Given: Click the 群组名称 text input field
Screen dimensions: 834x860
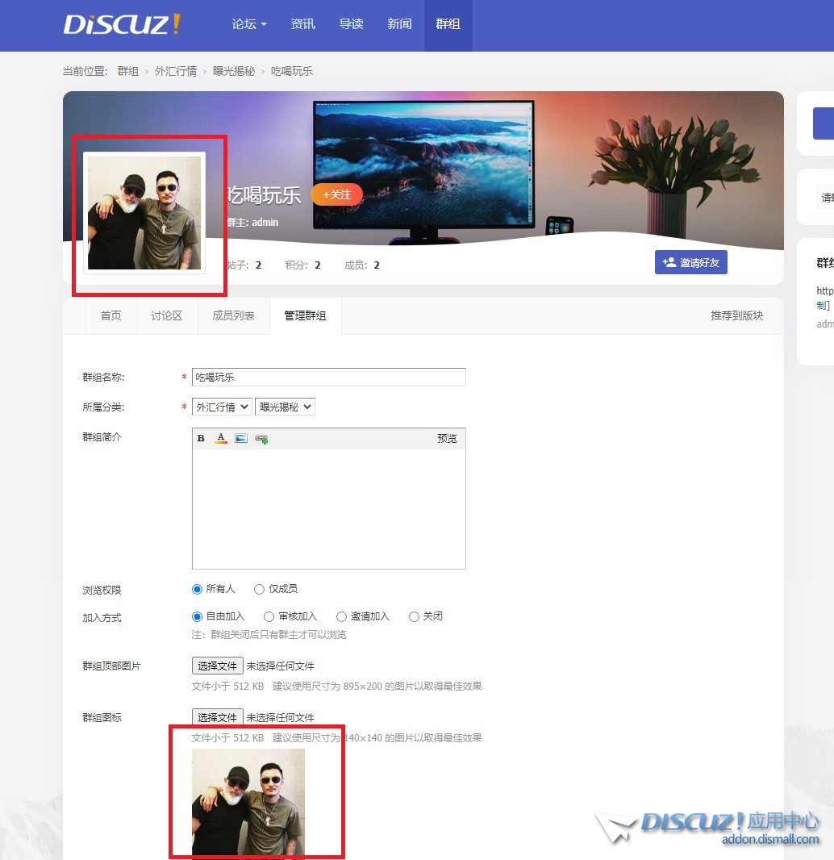Looking at the screenshot, I should click(x=328, y=378).
